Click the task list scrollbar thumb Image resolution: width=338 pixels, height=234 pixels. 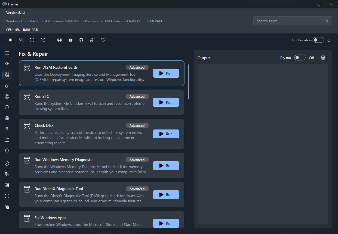[x=189, y=81]
